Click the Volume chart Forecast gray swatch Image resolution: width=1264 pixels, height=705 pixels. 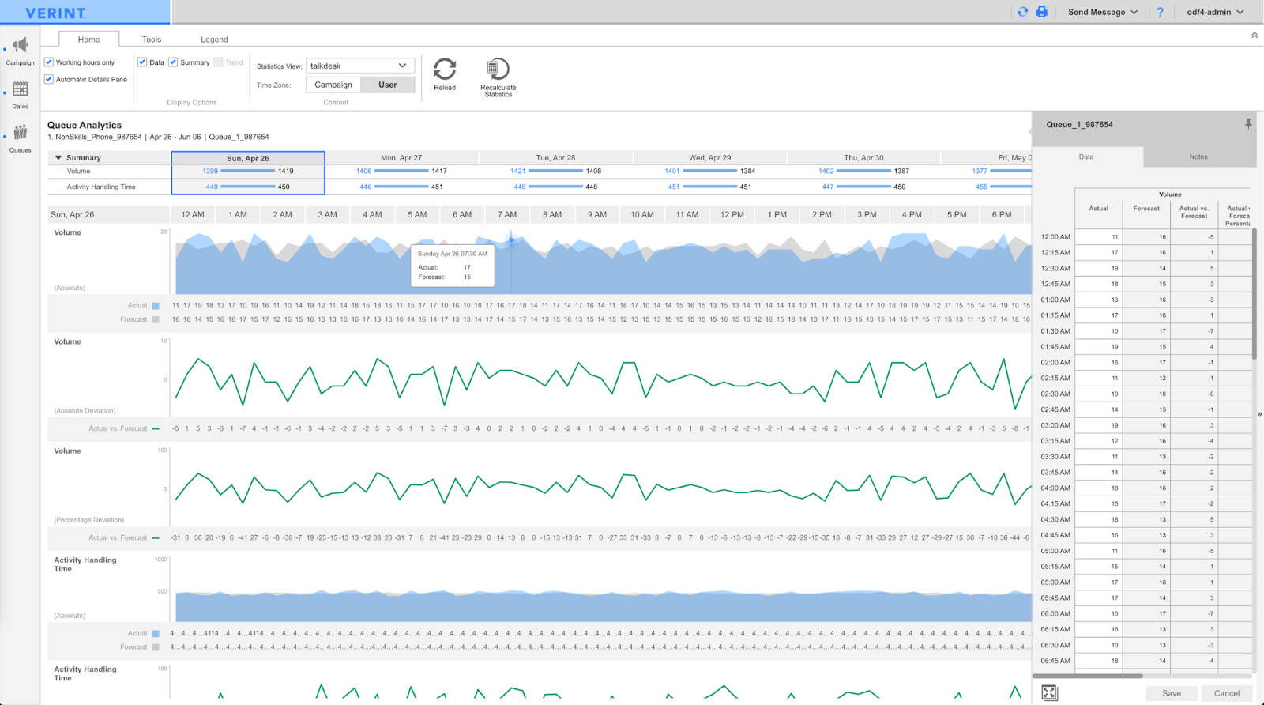[x=156, y=319]
